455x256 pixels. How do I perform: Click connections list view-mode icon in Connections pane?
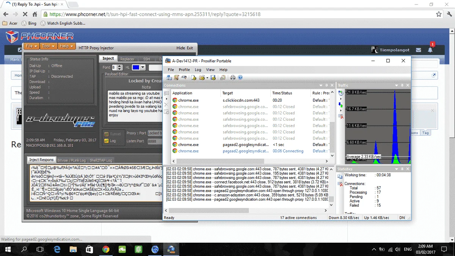166,93
